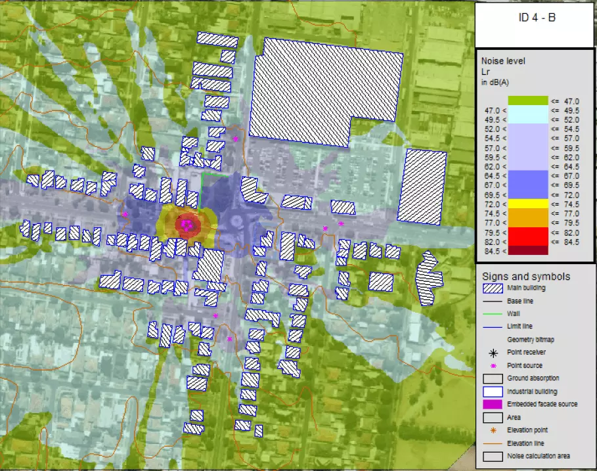Select the orange Elevation point legend symbol
Image resolution: width=597 pixels, height=471 pixels.
[x=492, y=430]
